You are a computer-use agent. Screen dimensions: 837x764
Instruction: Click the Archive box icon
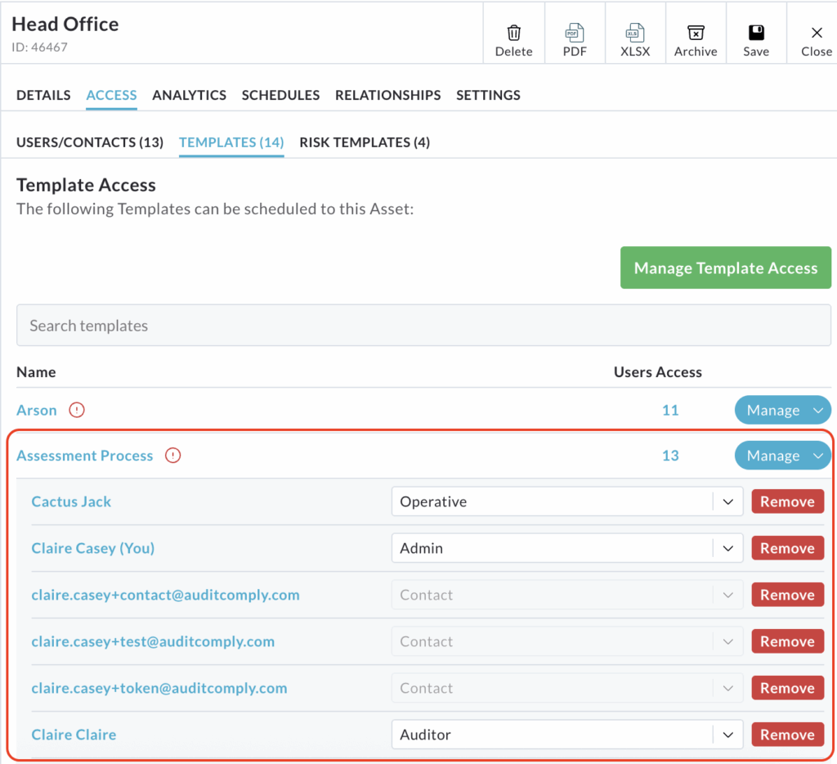(696, 33)
